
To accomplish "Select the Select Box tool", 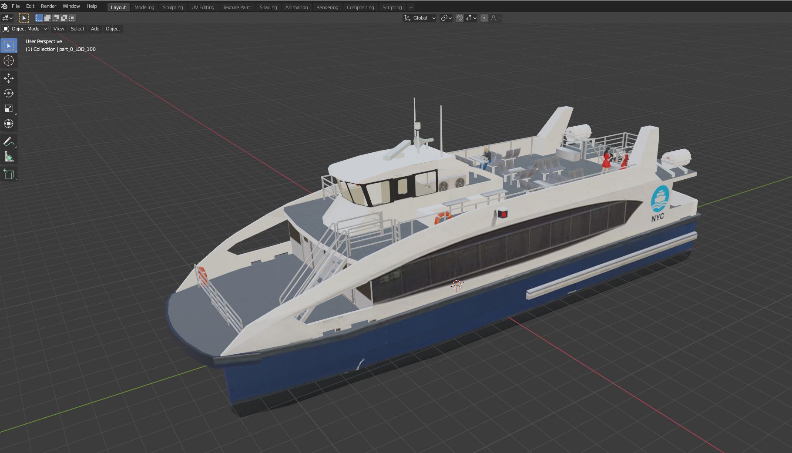I will click(x=9, y=46).
